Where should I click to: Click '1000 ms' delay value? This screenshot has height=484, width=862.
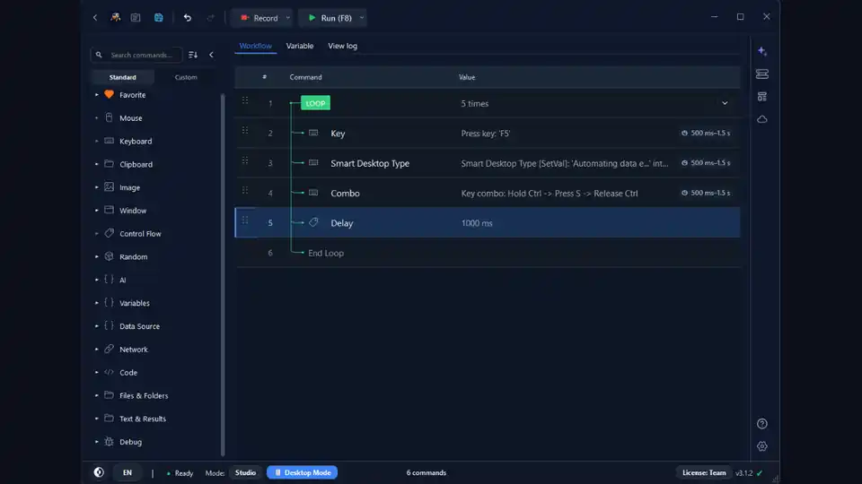click(477, 223)
